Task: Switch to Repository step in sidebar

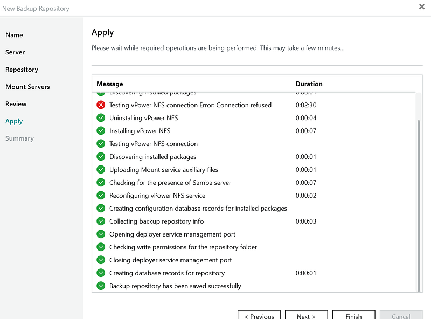Action: coord(22,70)
